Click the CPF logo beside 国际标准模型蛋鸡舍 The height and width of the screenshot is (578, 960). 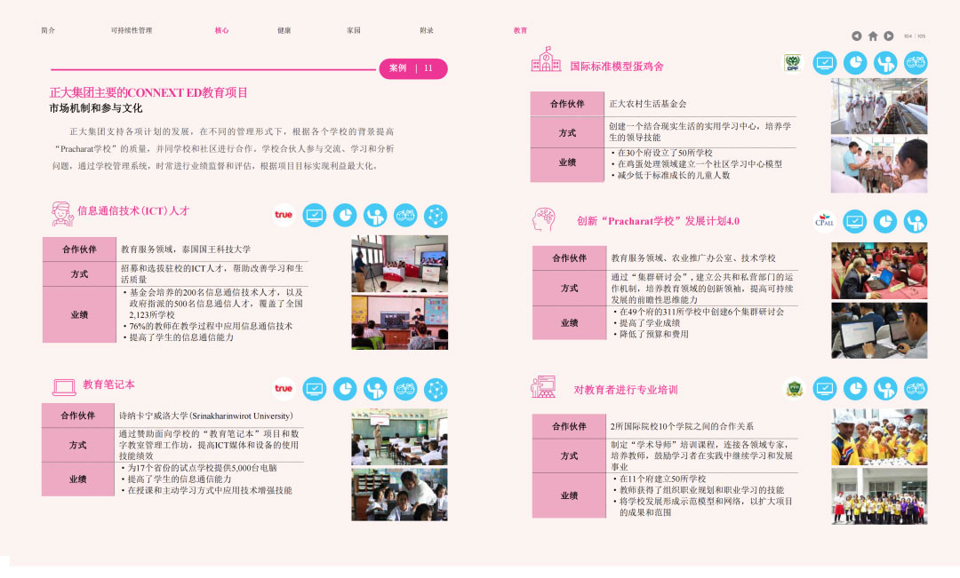tap(791, 63)
